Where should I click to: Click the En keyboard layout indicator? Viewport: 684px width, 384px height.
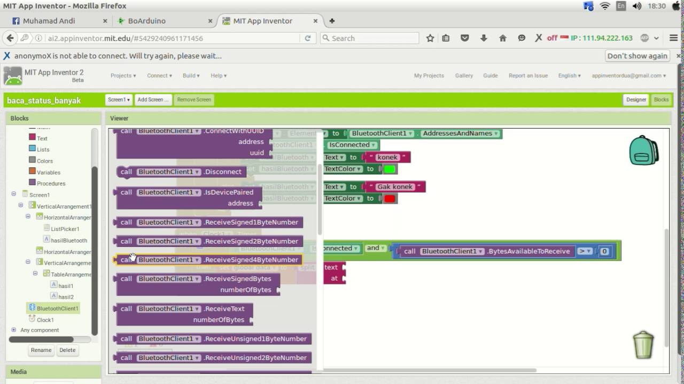pyautogui.click(x=621, y=6)
